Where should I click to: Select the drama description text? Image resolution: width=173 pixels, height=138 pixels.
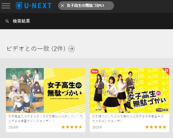tap(128, 119)
